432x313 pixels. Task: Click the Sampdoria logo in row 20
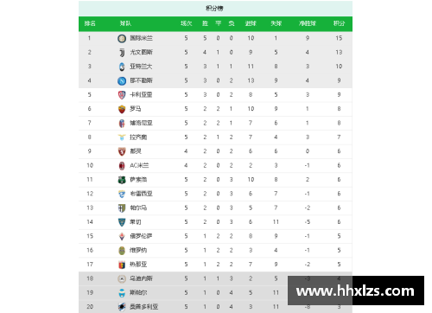[x=122, y=307]
